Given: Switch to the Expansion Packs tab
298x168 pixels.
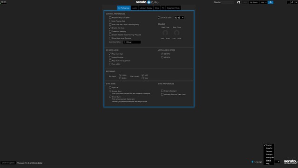Looking at the screenshot, I should (173, 8).
